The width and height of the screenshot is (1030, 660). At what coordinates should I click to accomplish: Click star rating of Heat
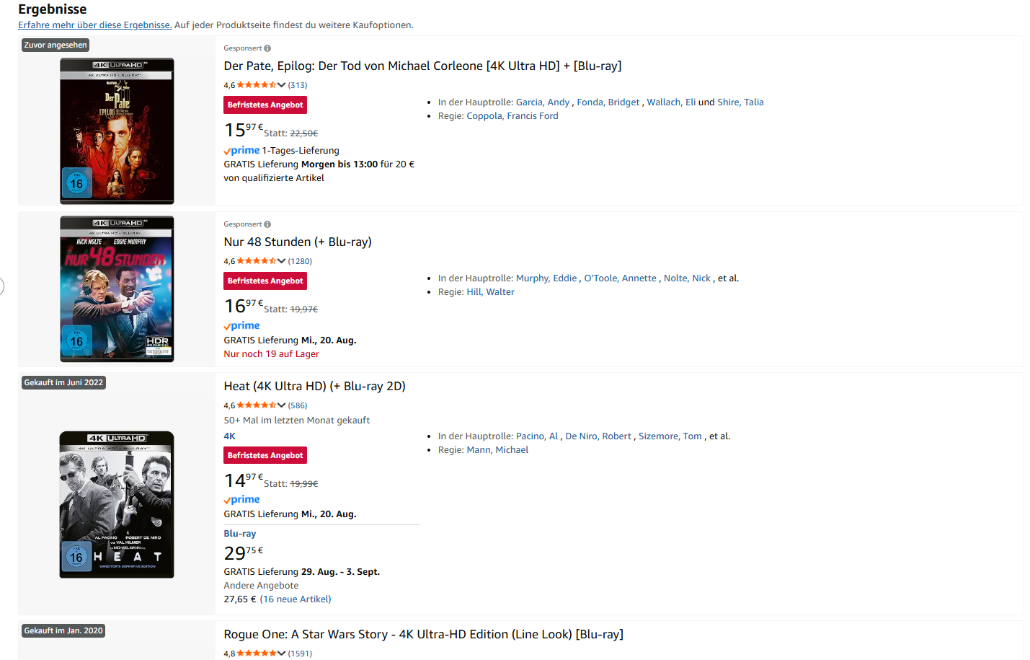click(256, 405)
